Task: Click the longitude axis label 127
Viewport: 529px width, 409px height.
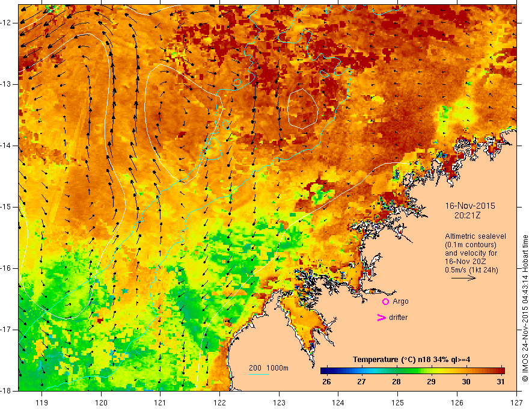Action: click(x=516, y=402)
